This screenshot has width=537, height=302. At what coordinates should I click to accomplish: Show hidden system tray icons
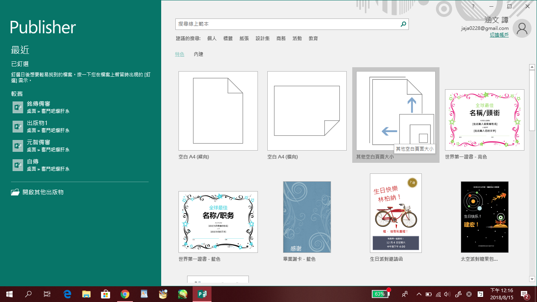pos(419,294)
